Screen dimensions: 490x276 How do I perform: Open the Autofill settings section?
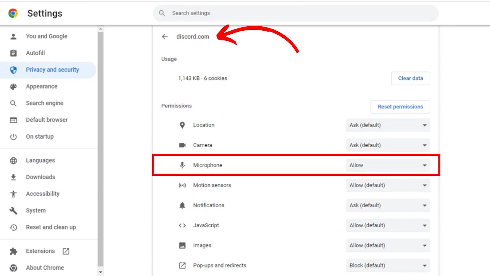pos(36,53)
